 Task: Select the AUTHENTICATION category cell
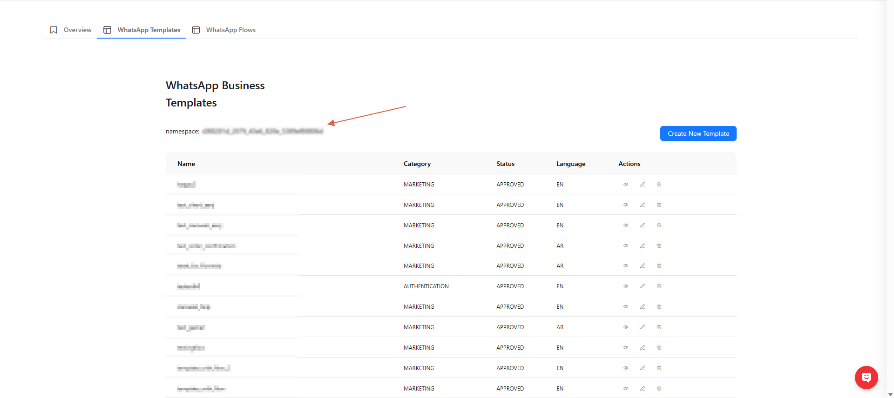[426, 286]
